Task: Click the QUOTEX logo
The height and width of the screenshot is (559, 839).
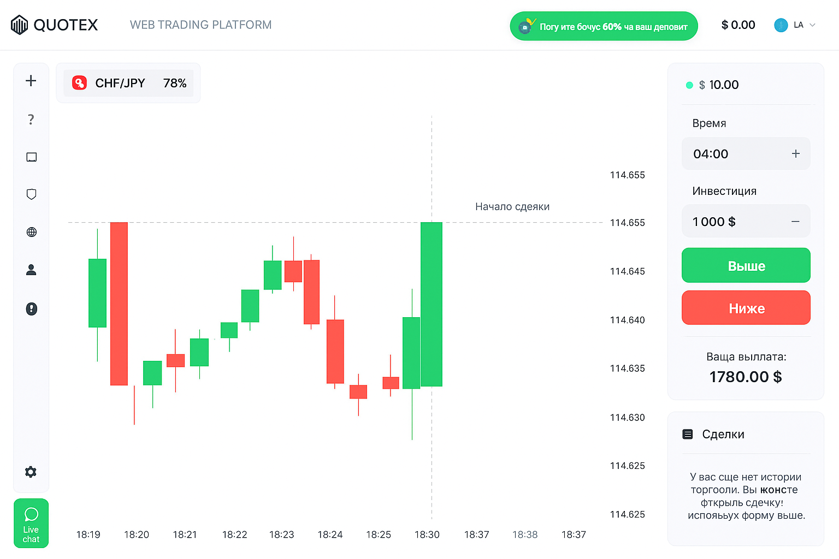Action: (x=54, y=25)
